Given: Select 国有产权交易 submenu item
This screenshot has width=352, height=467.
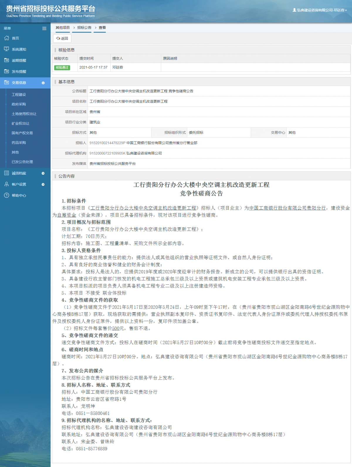Looking at the screenshot, I should point(22,133).
